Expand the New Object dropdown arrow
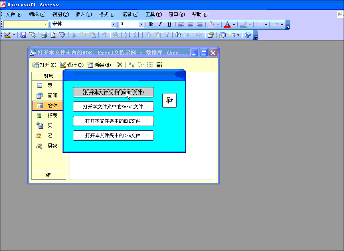344x251 pixels. (x=238, y=35)
